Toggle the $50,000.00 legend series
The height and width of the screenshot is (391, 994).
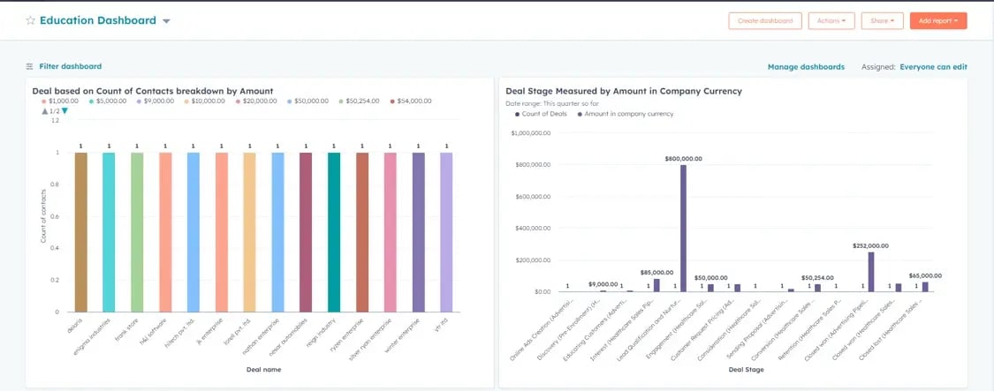[x=307, y=102]
